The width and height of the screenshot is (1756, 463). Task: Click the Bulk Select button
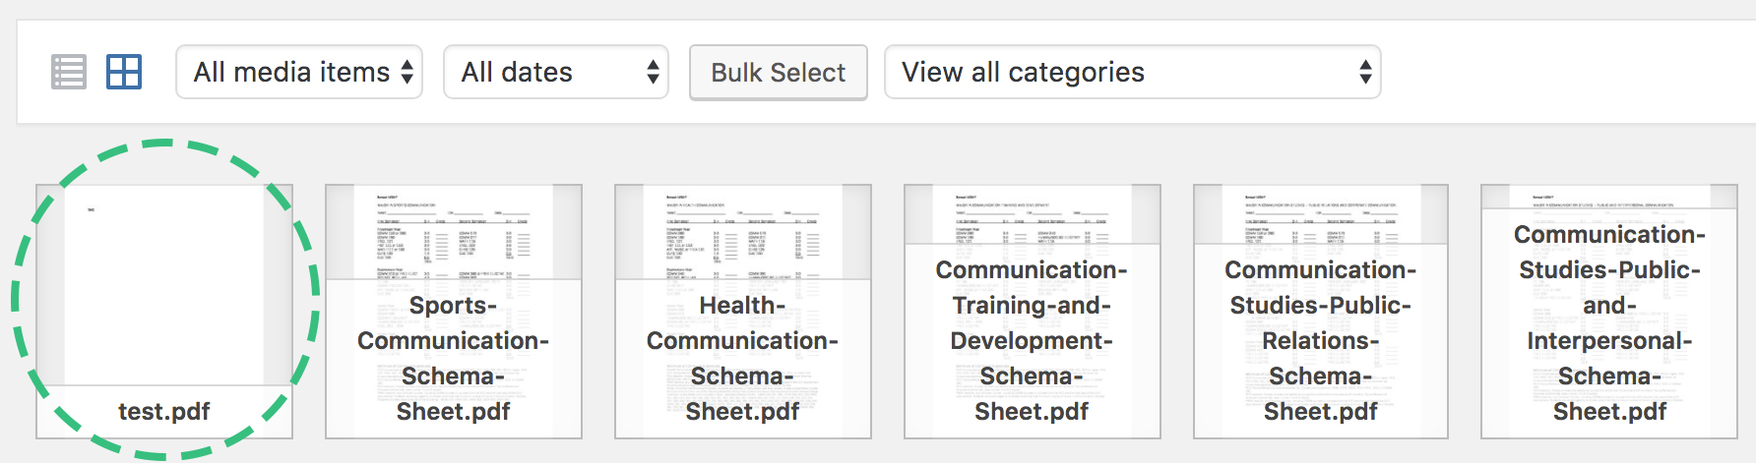tap(779, 73)
